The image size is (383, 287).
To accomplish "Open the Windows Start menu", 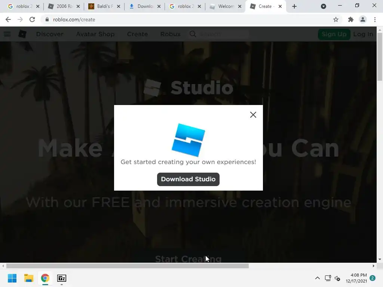I will point(12,278).
